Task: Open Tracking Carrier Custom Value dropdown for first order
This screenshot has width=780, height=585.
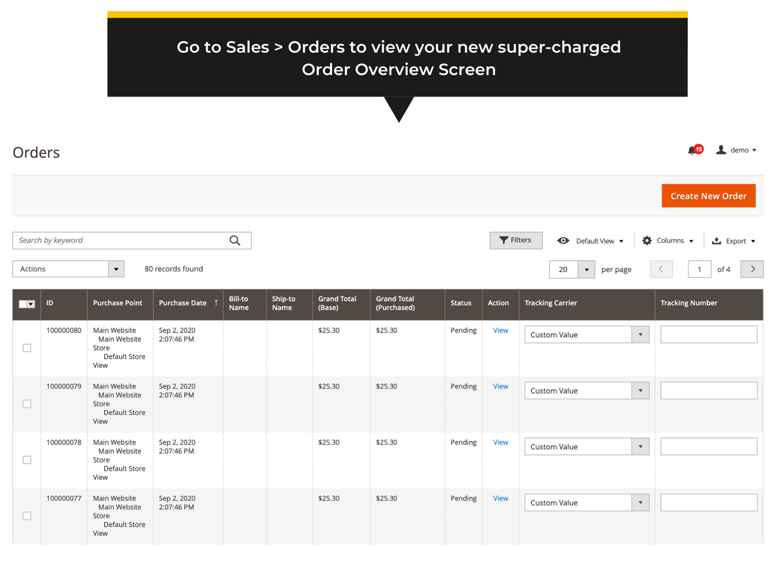Action: (640, 334)
